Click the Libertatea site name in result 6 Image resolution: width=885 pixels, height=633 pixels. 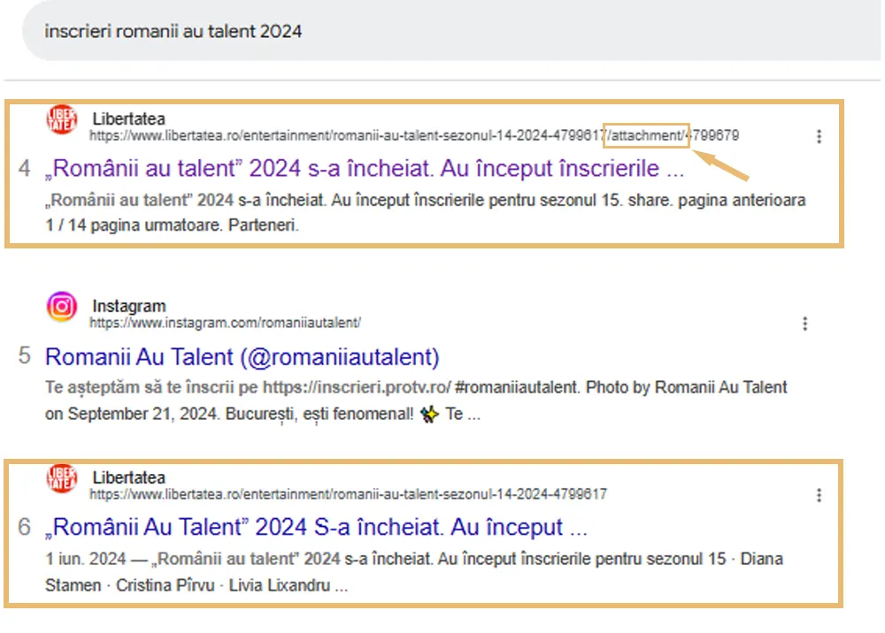tap(128, 477)
